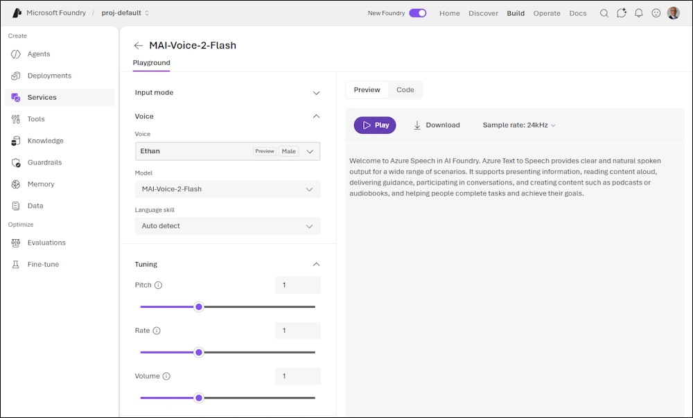This screenshot has width=693, height=418.
Task: Click the Services sidebar icon
Action: click(16, 97)
